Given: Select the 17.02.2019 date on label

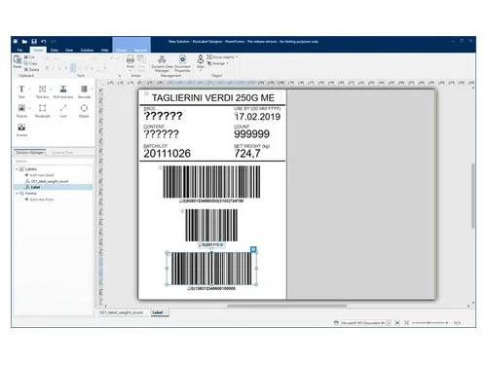Looking at the screenshot, I should pyautogui.click(x=257, y=117).
